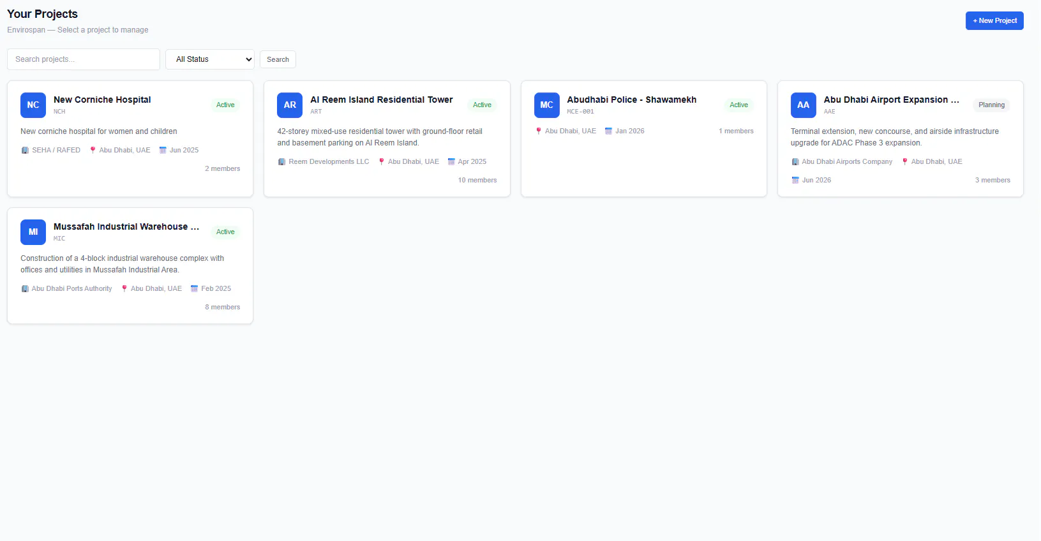Image resolution: width=1041 pixels, height=541 pixels.
Task: Click the '8 members' text
Action: tap(222, 308)
